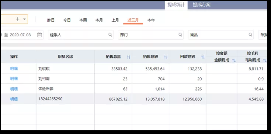Click repayment total 12,950,660
Image resolution: width=271 pixels, height=134 pixels.
coord(192,99)
